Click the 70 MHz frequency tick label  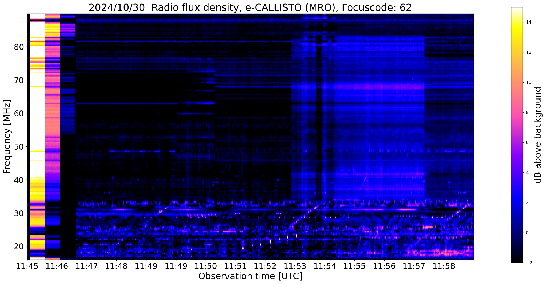click(x=19, y=80)
